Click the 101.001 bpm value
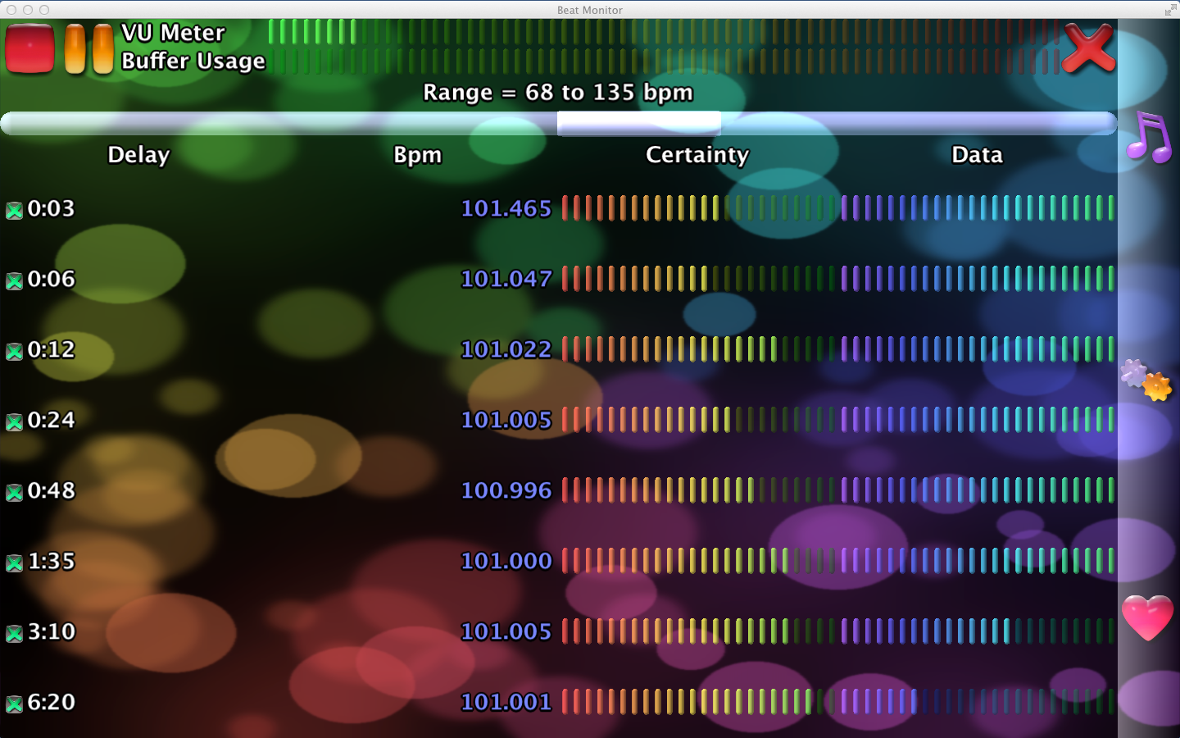This screenshot has width=1180, height=738. coord(506,702)
